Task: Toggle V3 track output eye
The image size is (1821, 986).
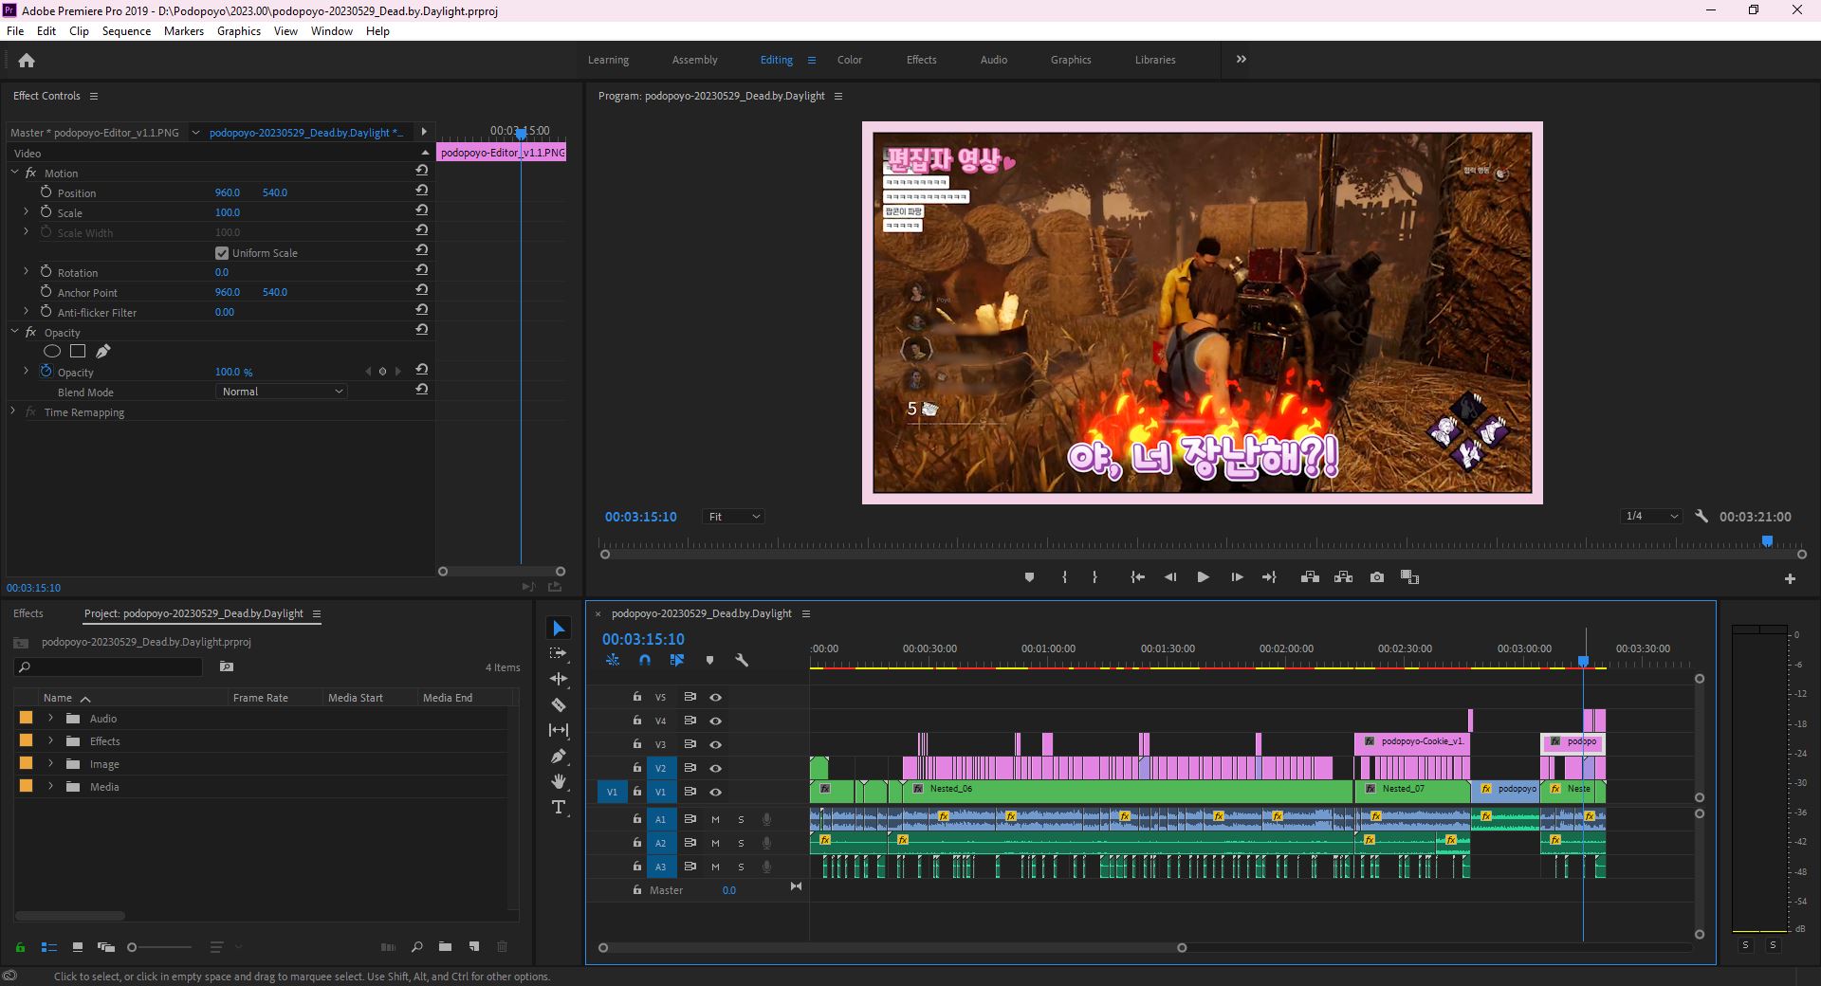Action: pyautogui.click(x=716, y=744)
